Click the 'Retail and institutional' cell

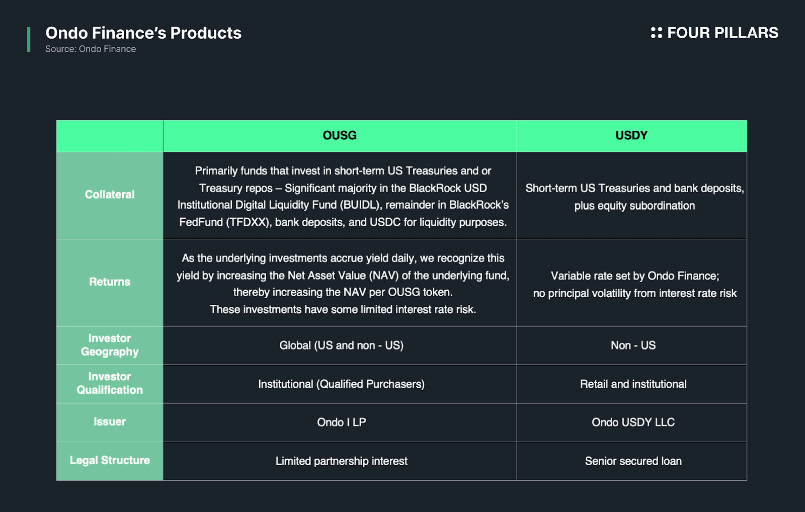tap(633, 384)
